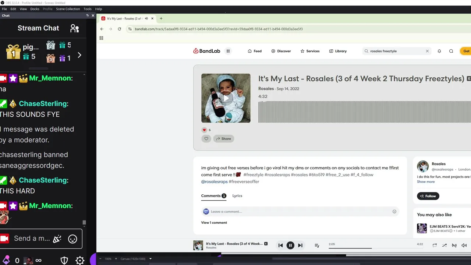471x265 pixels.
Task: Open moderator shield tools in chat
Action: [64, 261]
